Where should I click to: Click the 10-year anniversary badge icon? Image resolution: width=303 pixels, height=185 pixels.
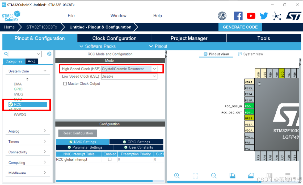tap(222, 16)
